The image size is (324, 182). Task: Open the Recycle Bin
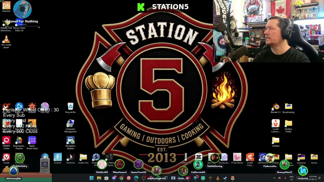[x=70, y=108]
